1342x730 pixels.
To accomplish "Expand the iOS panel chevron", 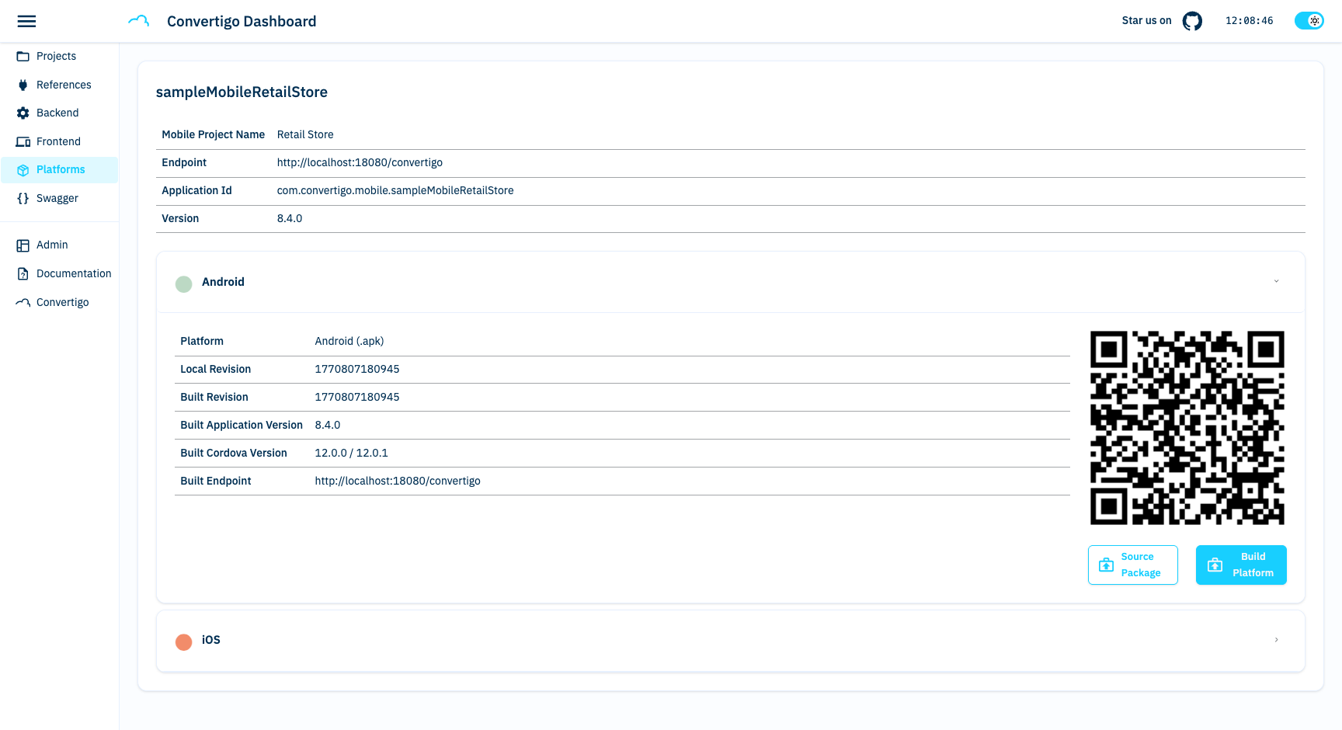I will [1276, 640].
